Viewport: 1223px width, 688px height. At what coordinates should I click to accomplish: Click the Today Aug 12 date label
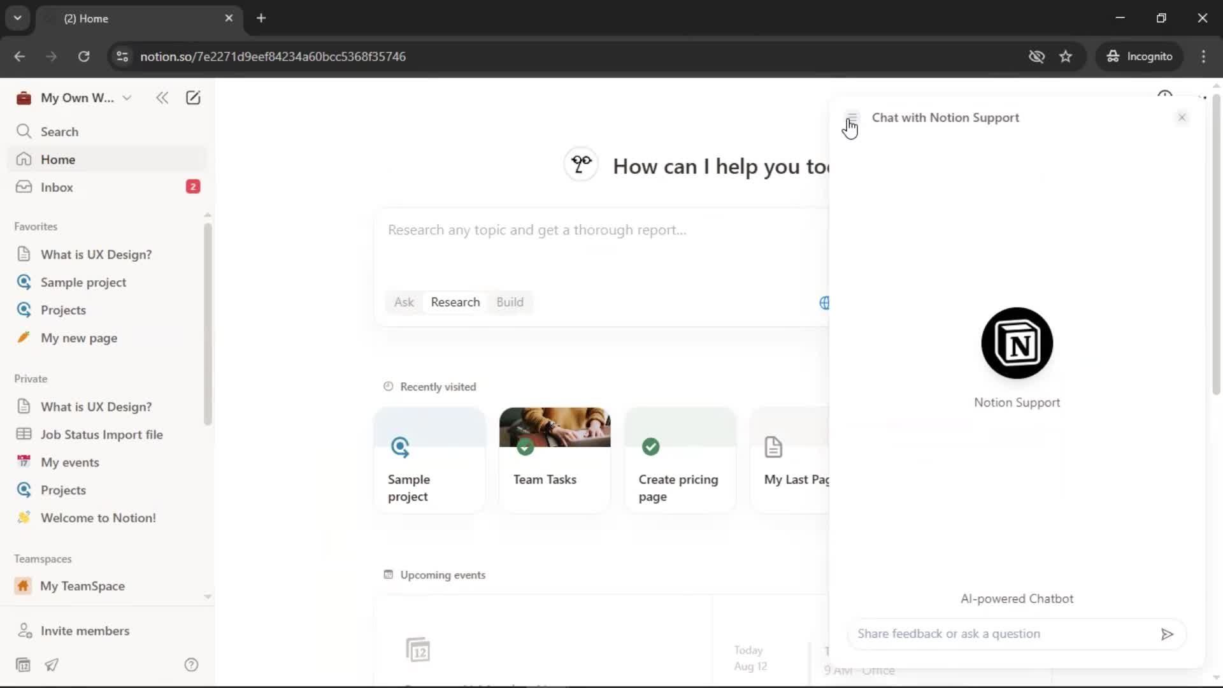(x=750, y=658)
